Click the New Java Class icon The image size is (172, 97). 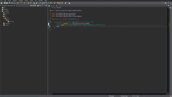(x=31, y=3)
